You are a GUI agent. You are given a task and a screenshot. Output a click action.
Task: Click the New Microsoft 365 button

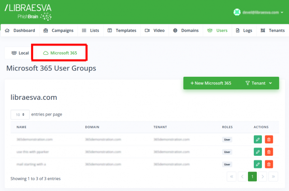pos(211,83)
